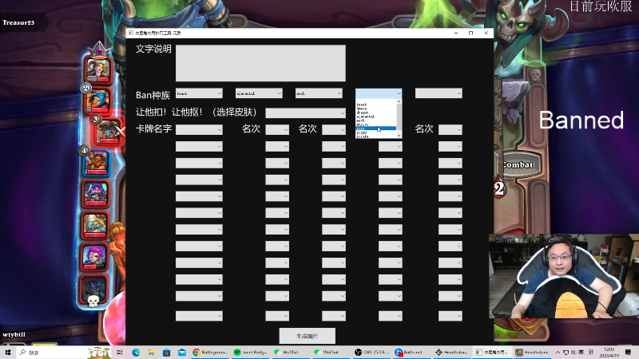Click the tool window's title bar icon

130,33
